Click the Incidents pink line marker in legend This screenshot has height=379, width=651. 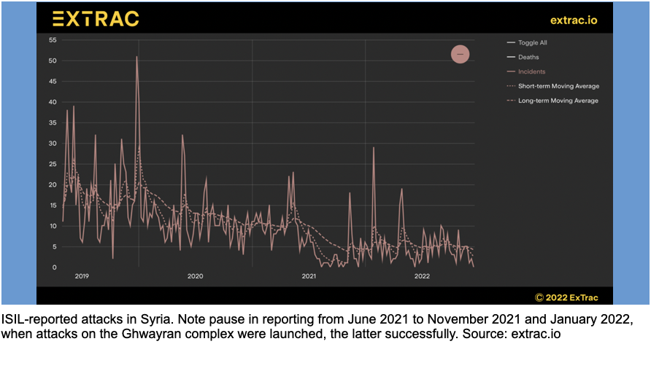[x=510, y=71]
